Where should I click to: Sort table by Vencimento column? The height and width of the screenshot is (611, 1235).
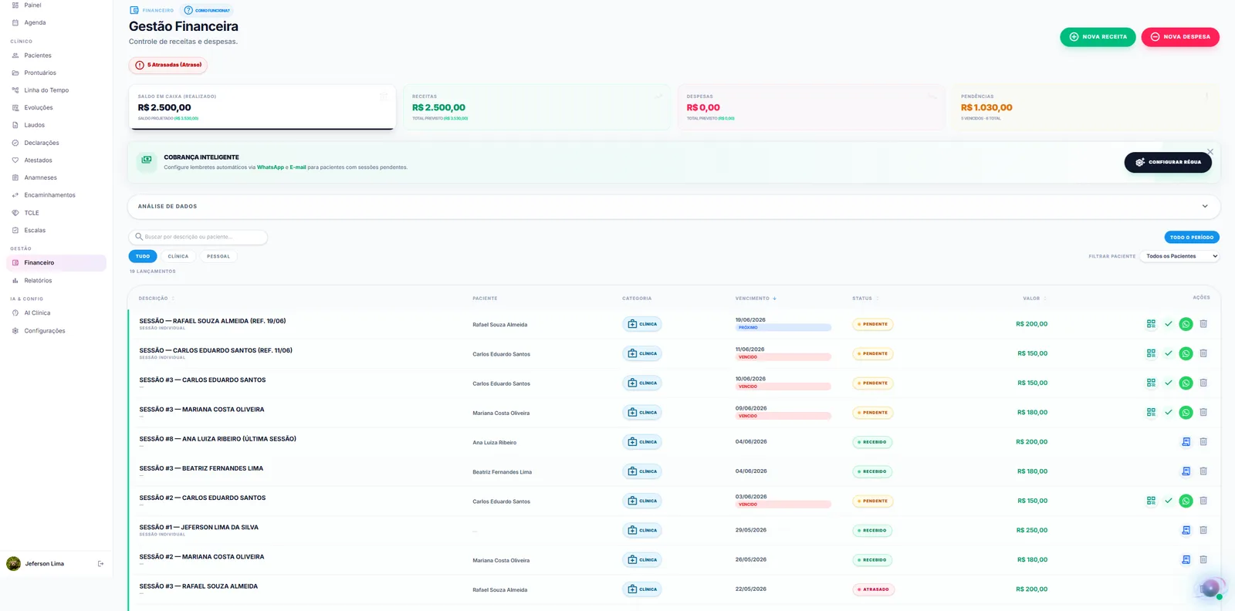coord(756,298)
